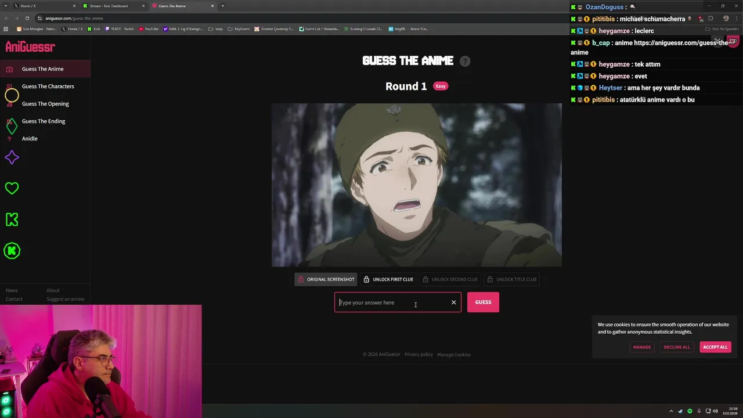Open the KeyGivers bookmarks folder

tap(239, 28)
